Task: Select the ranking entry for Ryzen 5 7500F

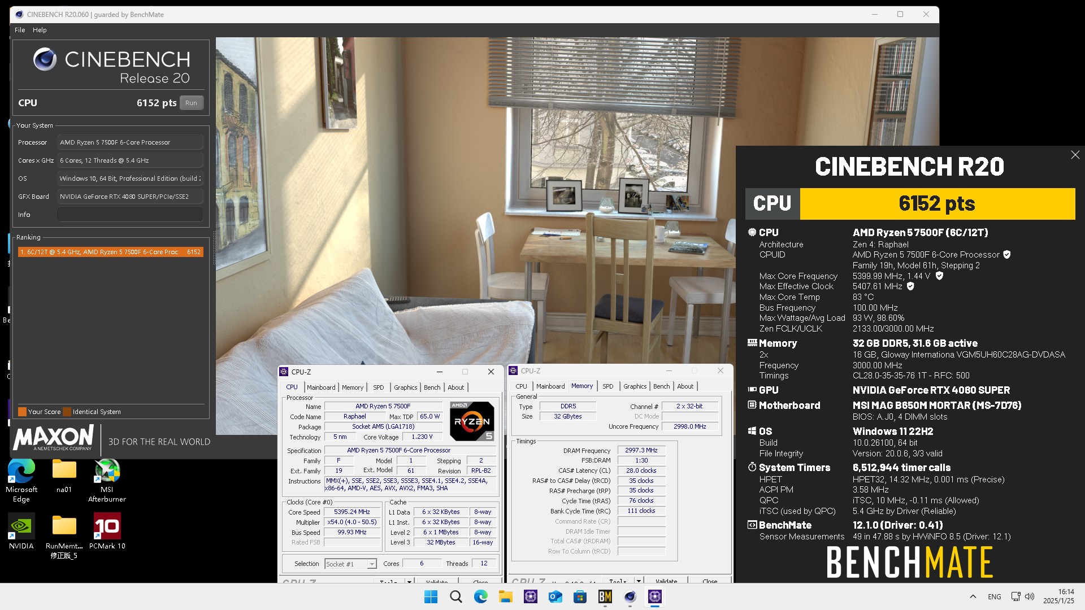Action: point(110,252)
